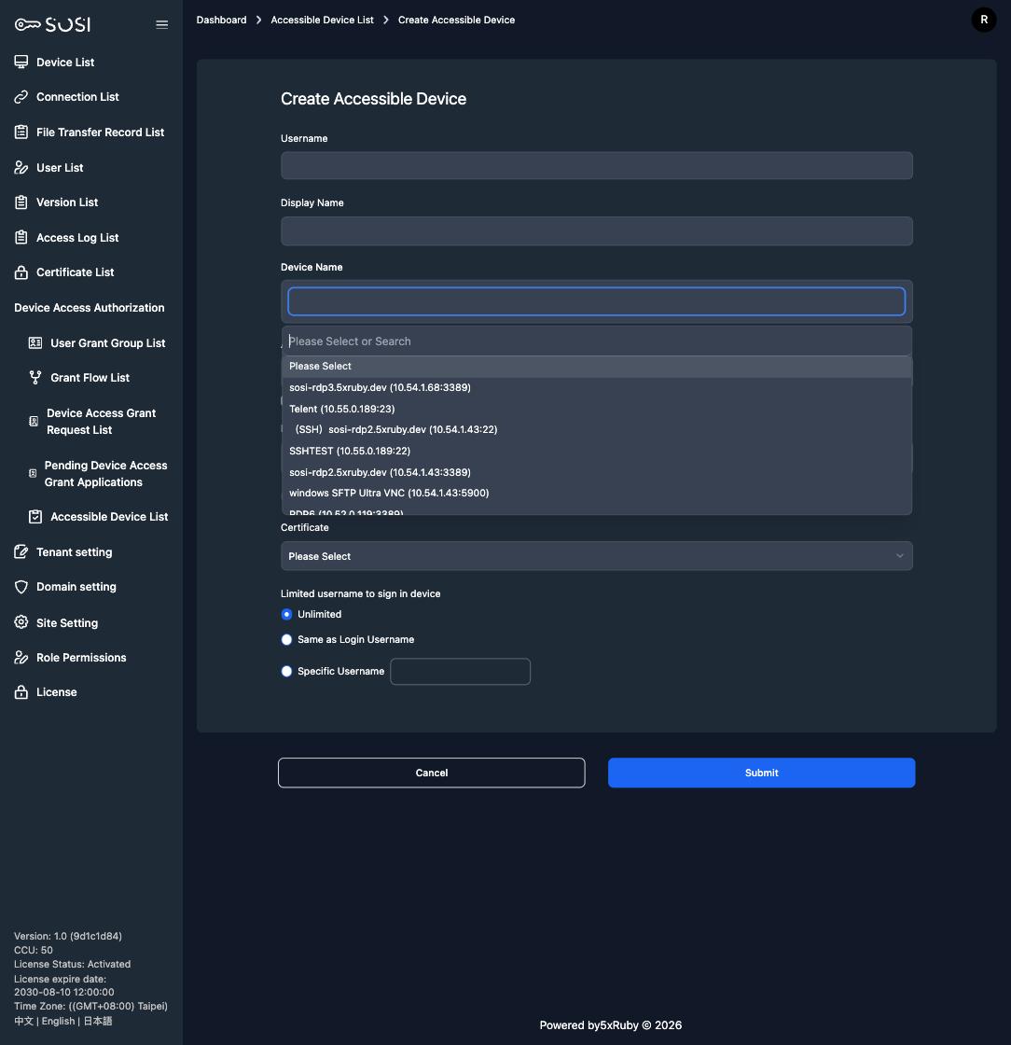Click the Access Log List icon
The image size is (1011, 1045).
click(21, 237)
